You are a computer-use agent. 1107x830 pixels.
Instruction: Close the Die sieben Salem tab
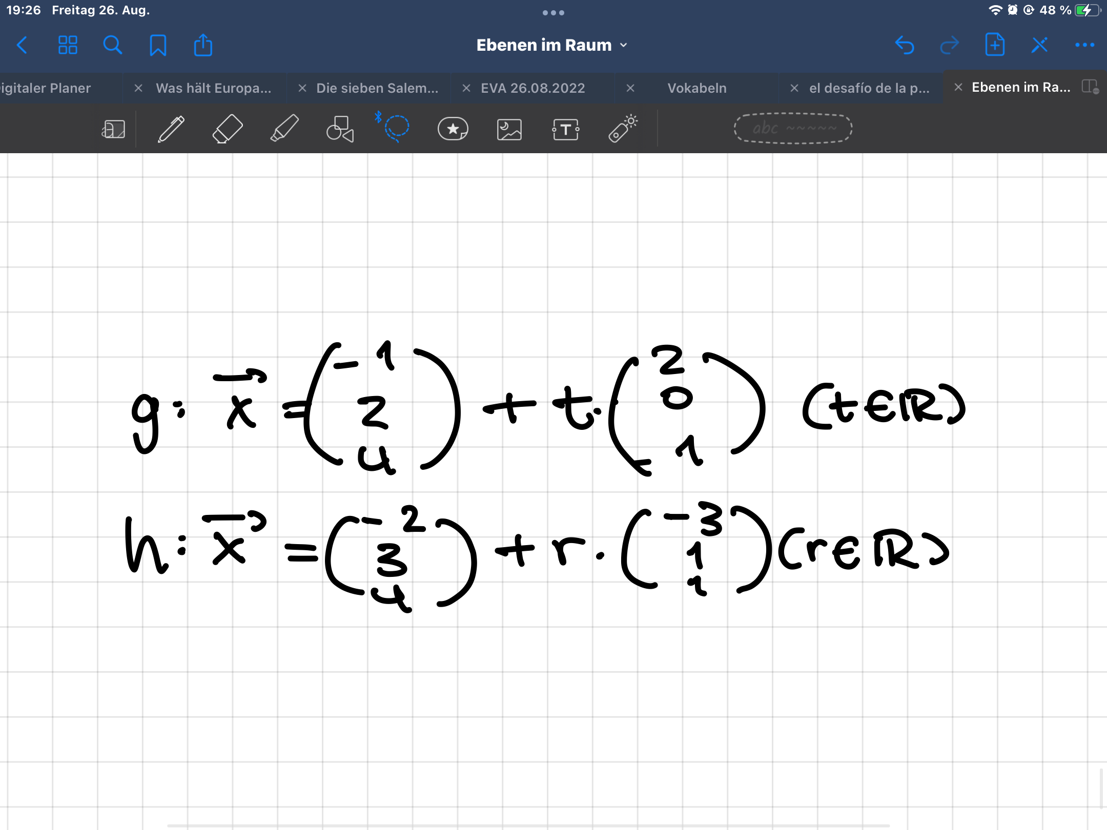[x=302, y=88]
